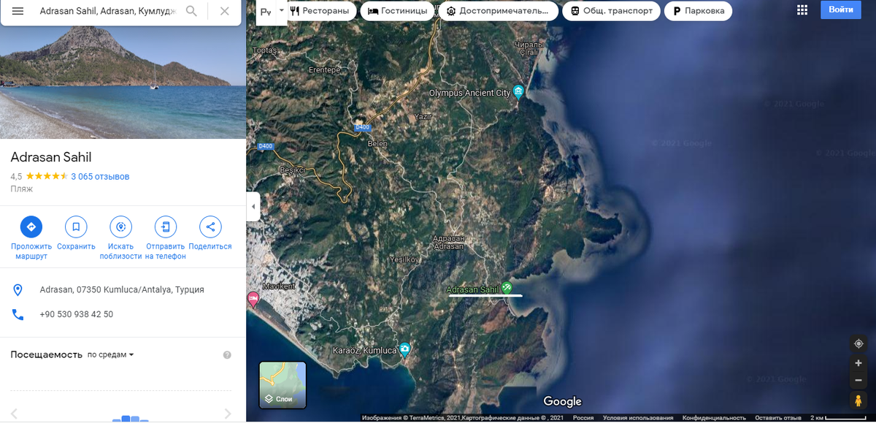Click the Искать поблизости nearby icon
This screenshot has height=426, width=876.
click(x=120, y=227)
